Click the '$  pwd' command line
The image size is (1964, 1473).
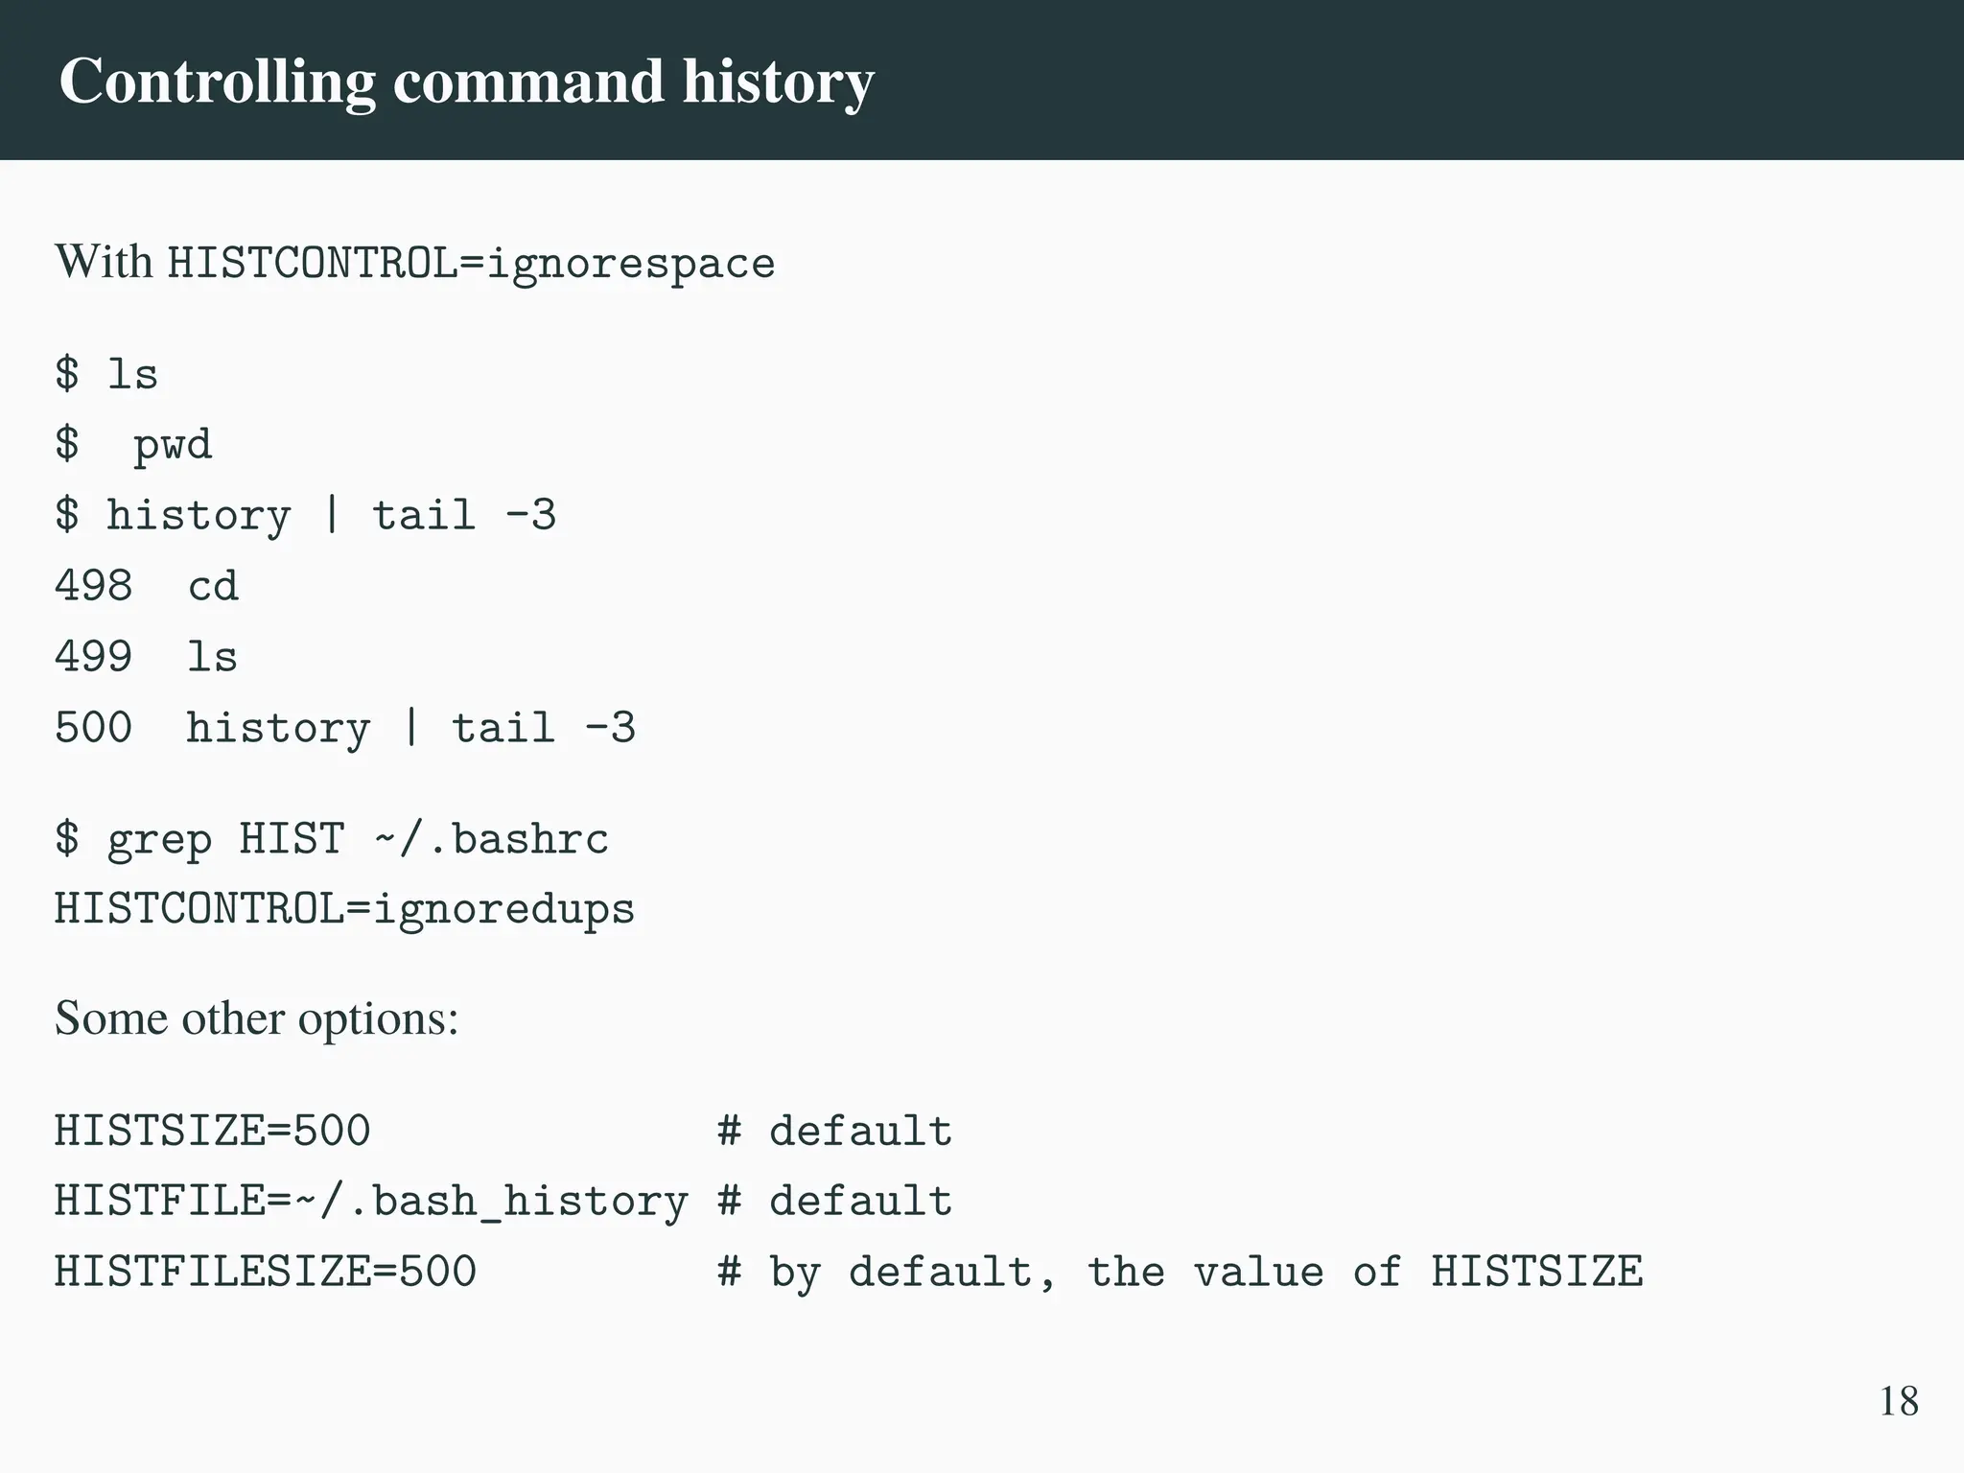click(132, 444)
